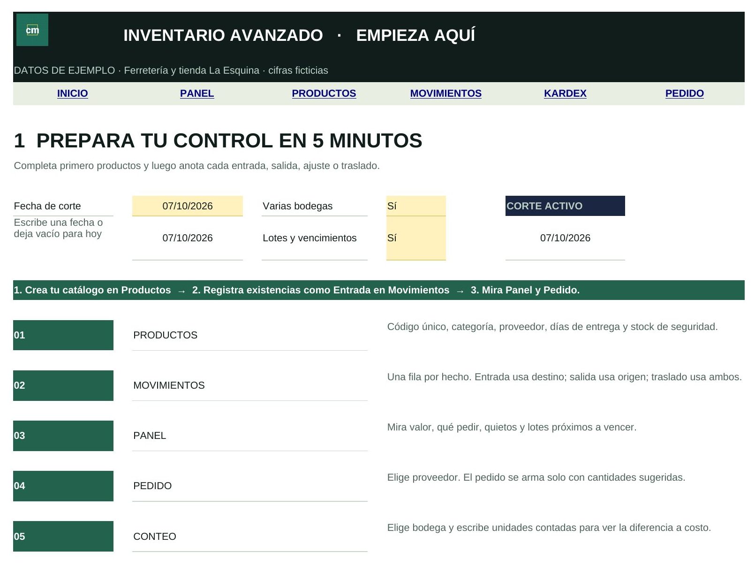755x568 pixels.
Task: Go to the PANEL navigation link
Action: coord(197,93)
